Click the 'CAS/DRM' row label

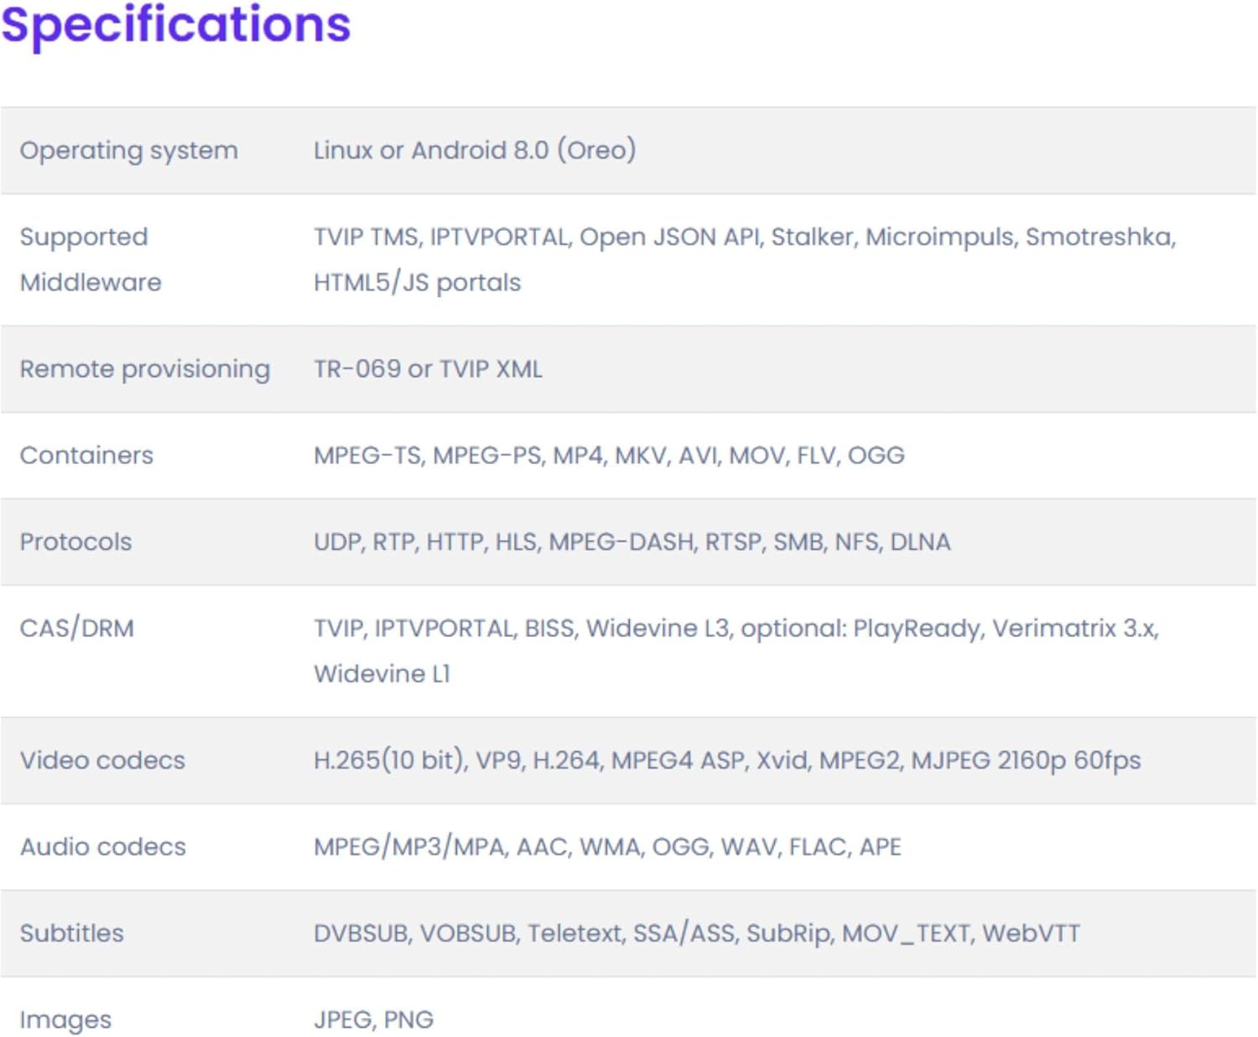pyautogui.click(x=76, y=628)
